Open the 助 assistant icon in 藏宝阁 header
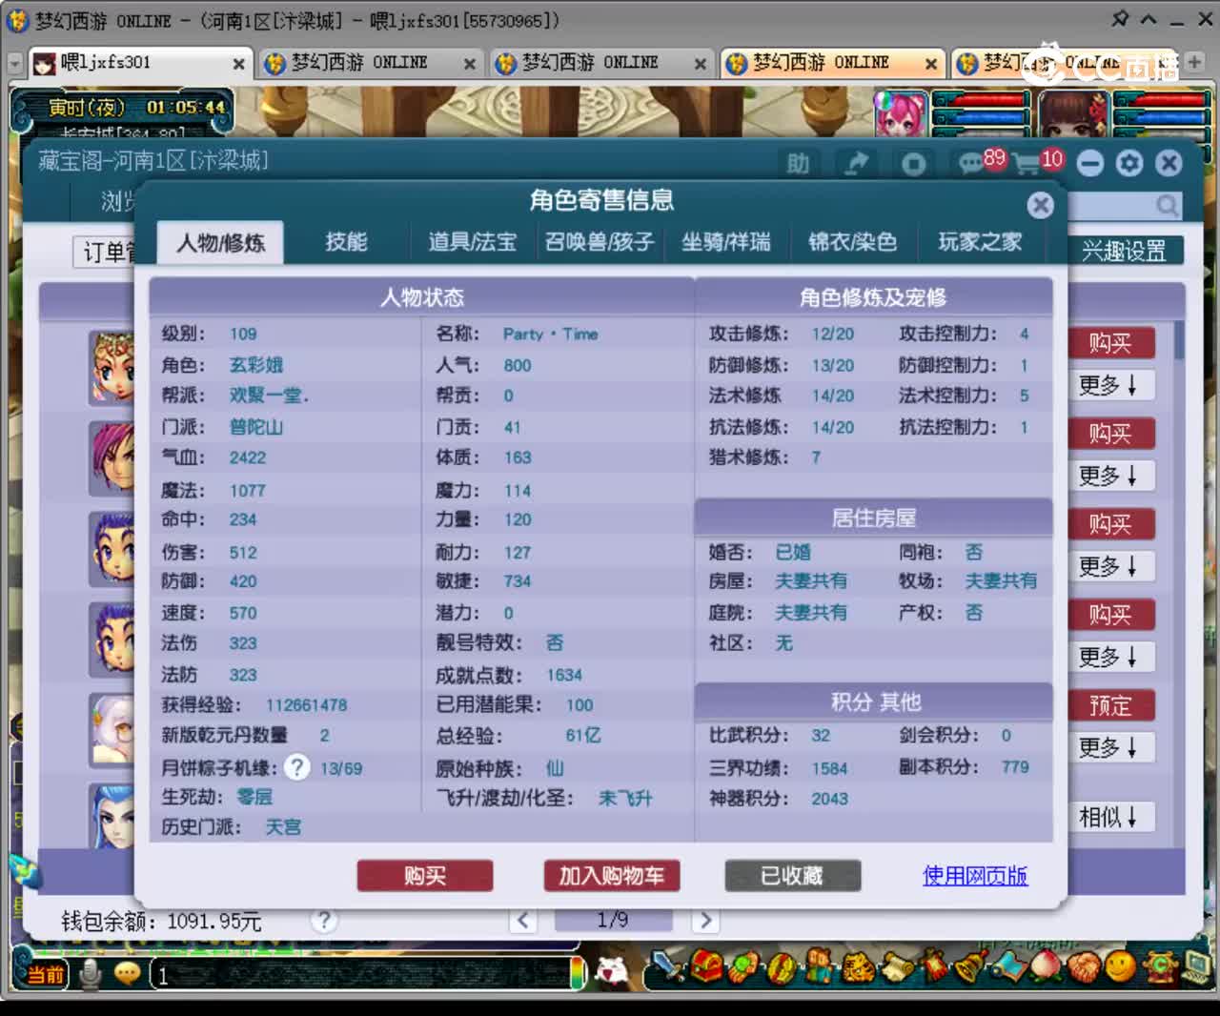This screenshot has height=1016, width=1220. pos(798,164)
